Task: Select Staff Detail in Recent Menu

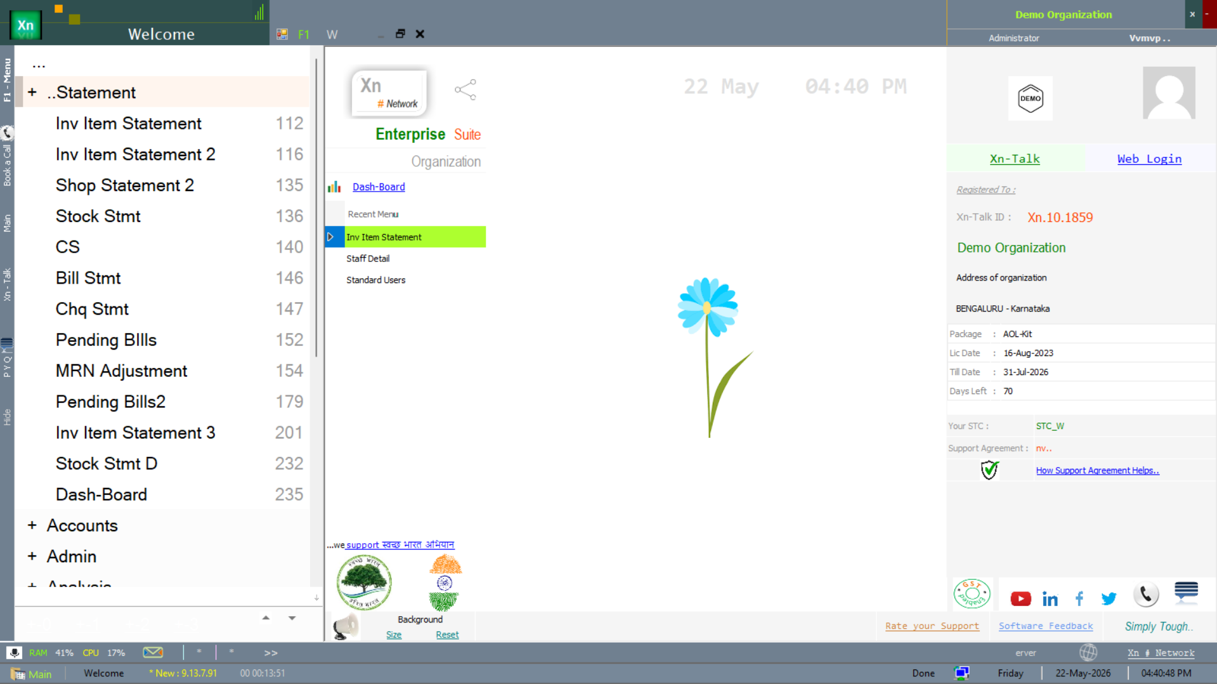Action: (x=368, y=258)
